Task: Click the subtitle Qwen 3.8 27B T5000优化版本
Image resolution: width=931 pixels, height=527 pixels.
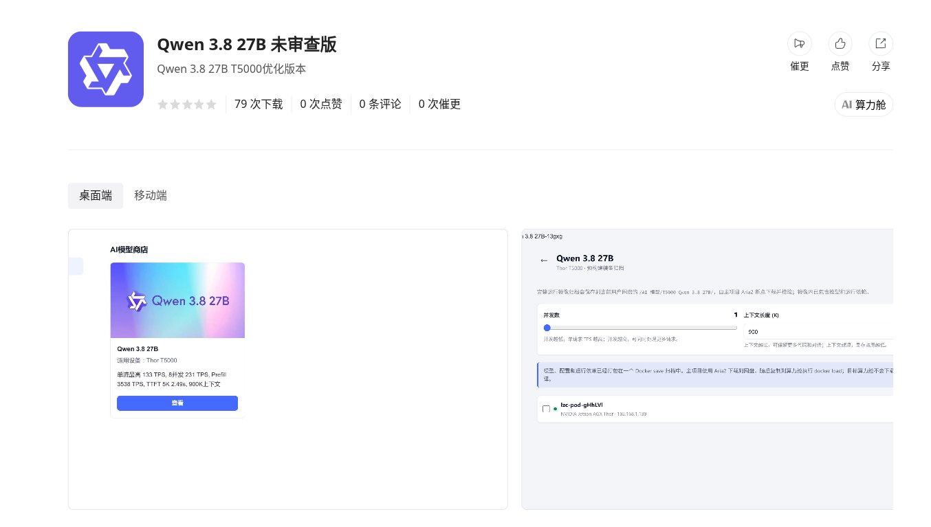Action: coord(232,69)
